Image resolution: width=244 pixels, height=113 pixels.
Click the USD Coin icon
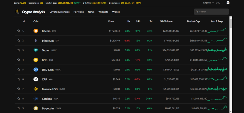36,70
